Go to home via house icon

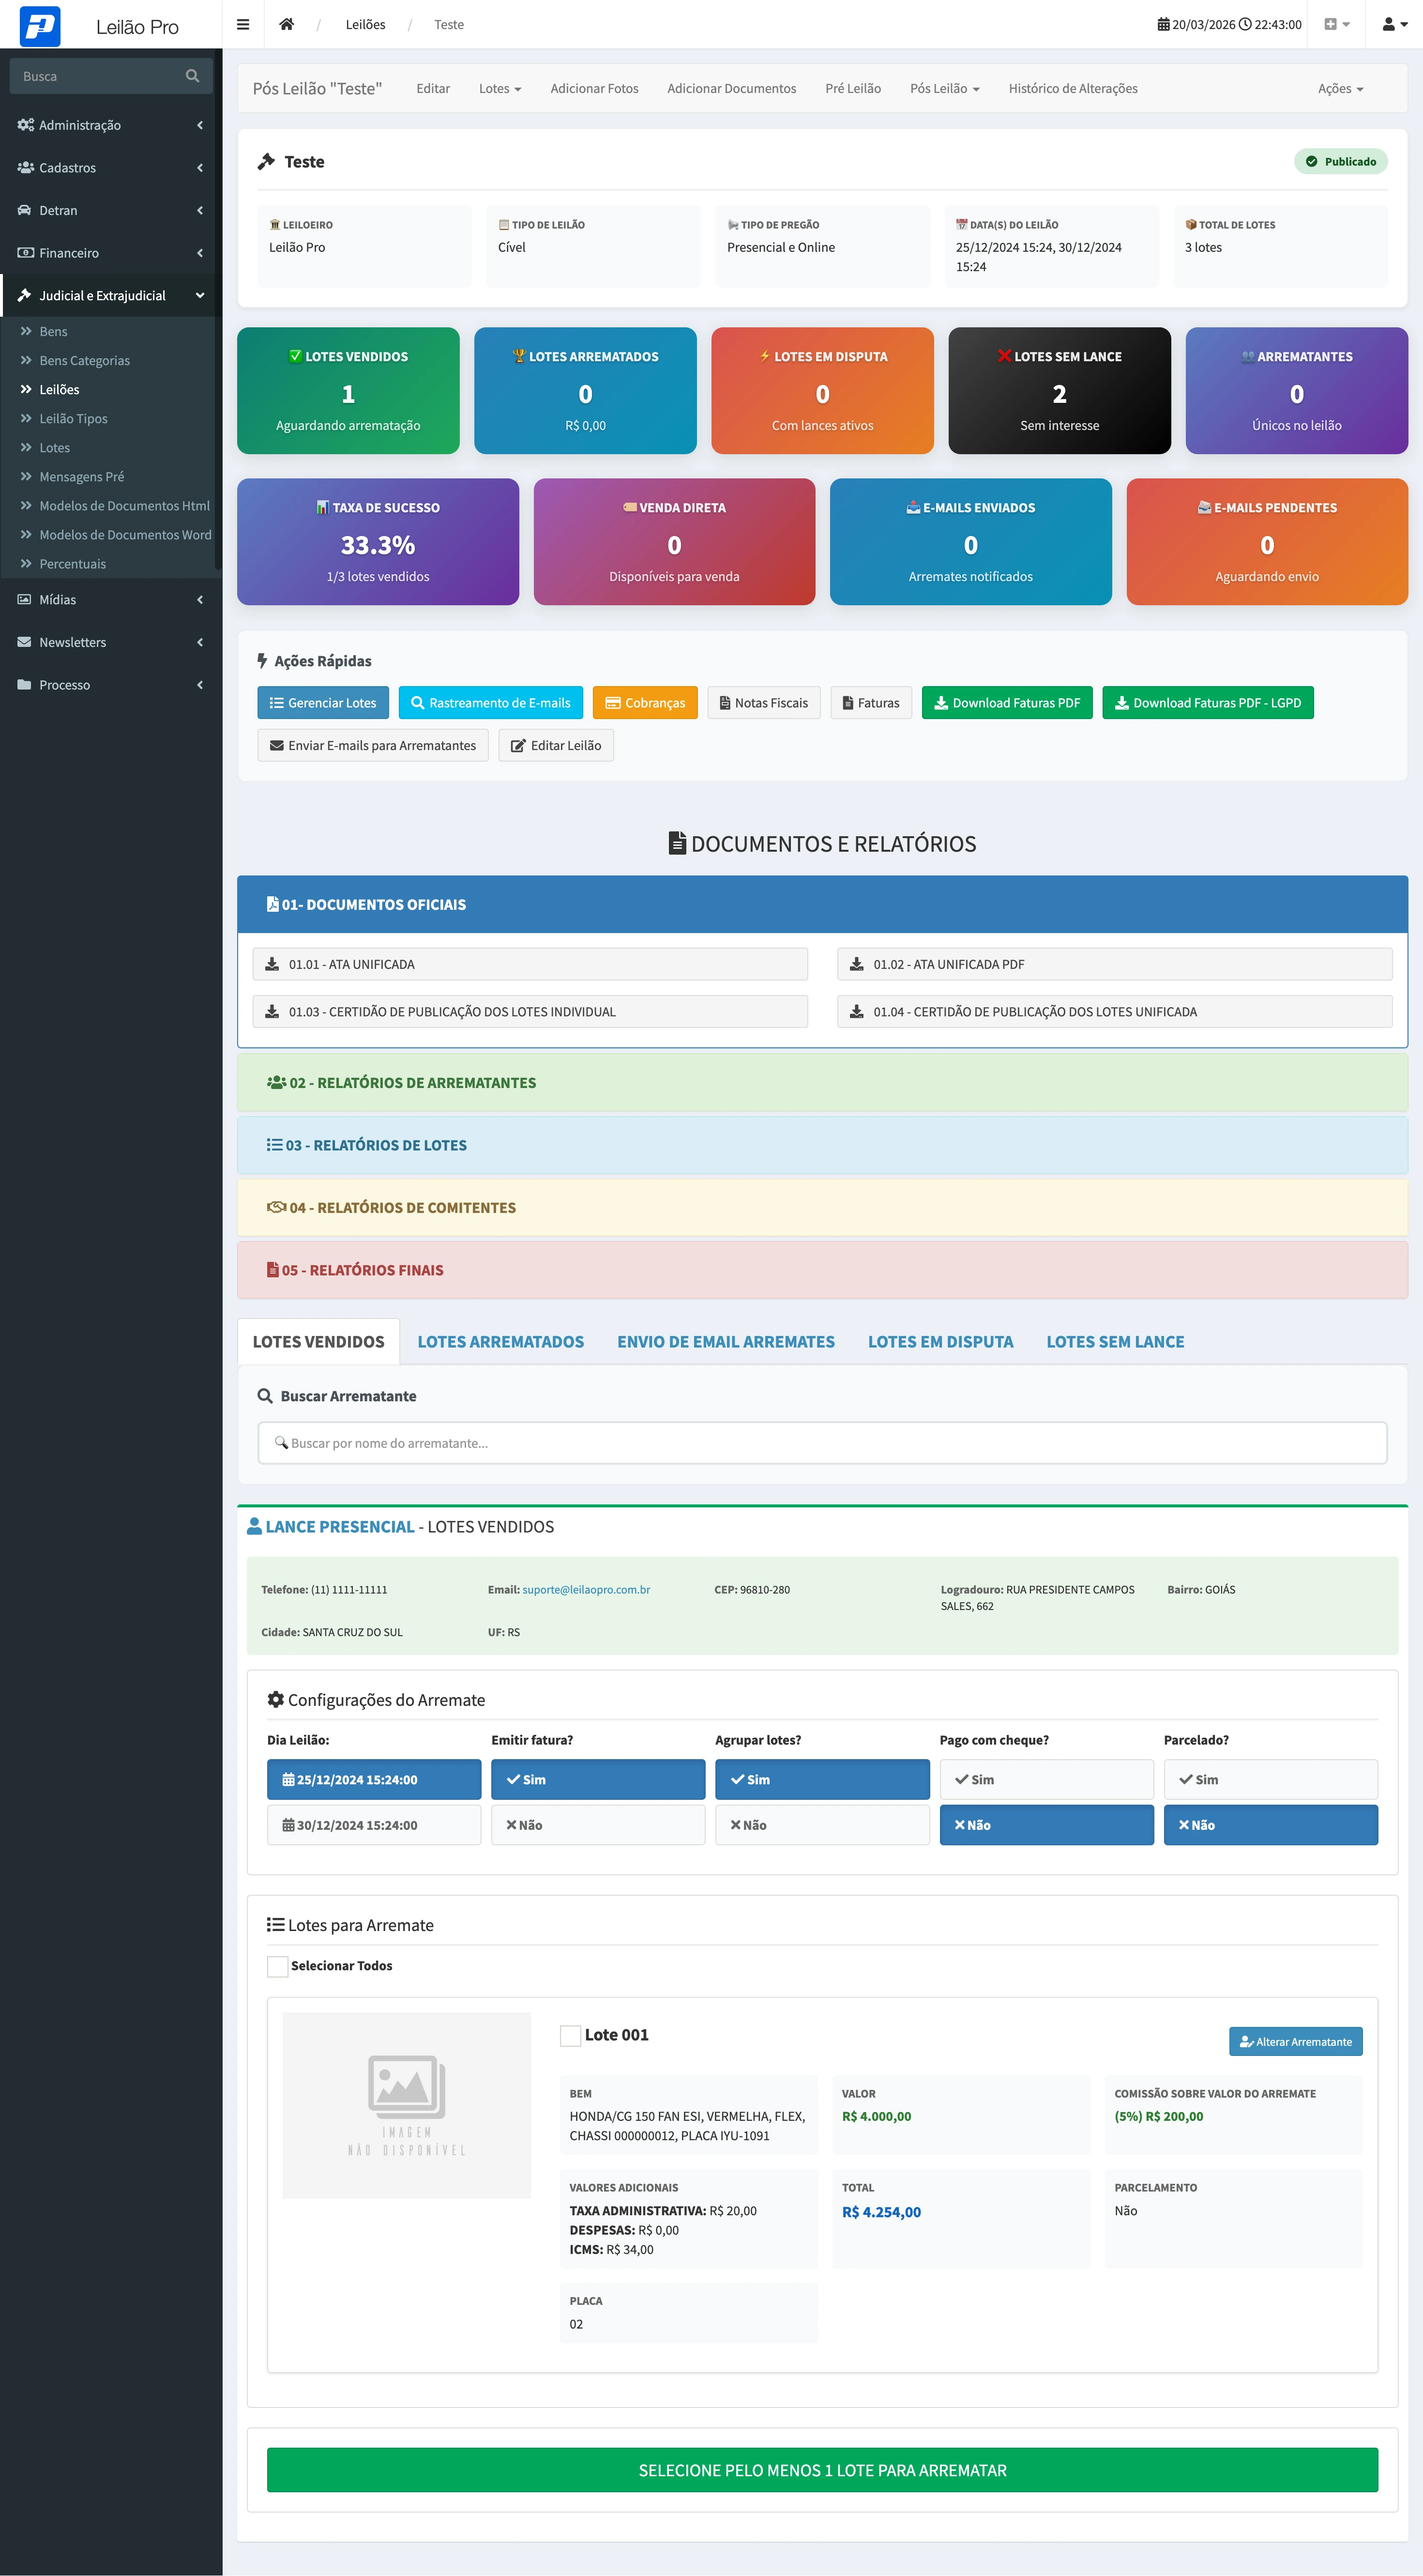click(x=287, y=24)
